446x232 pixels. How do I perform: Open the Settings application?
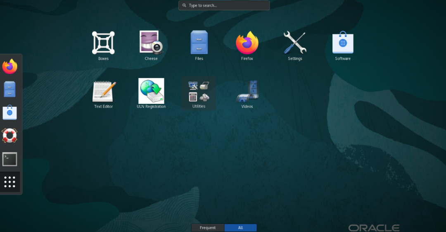point(295,43)
